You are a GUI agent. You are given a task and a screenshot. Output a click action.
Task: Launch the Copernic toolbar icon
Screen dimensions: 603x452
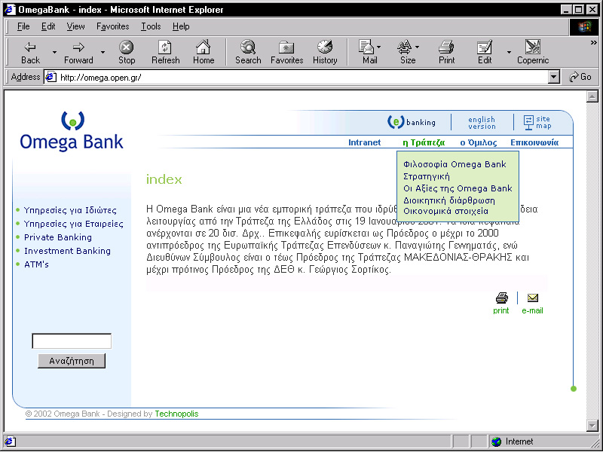[x=533, y=52]
